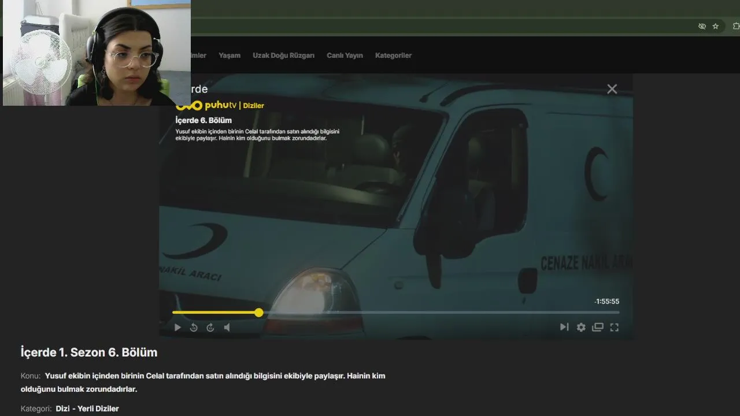
Task: Seek on the unplayed part of the progress bar
Action: [441, 313]
